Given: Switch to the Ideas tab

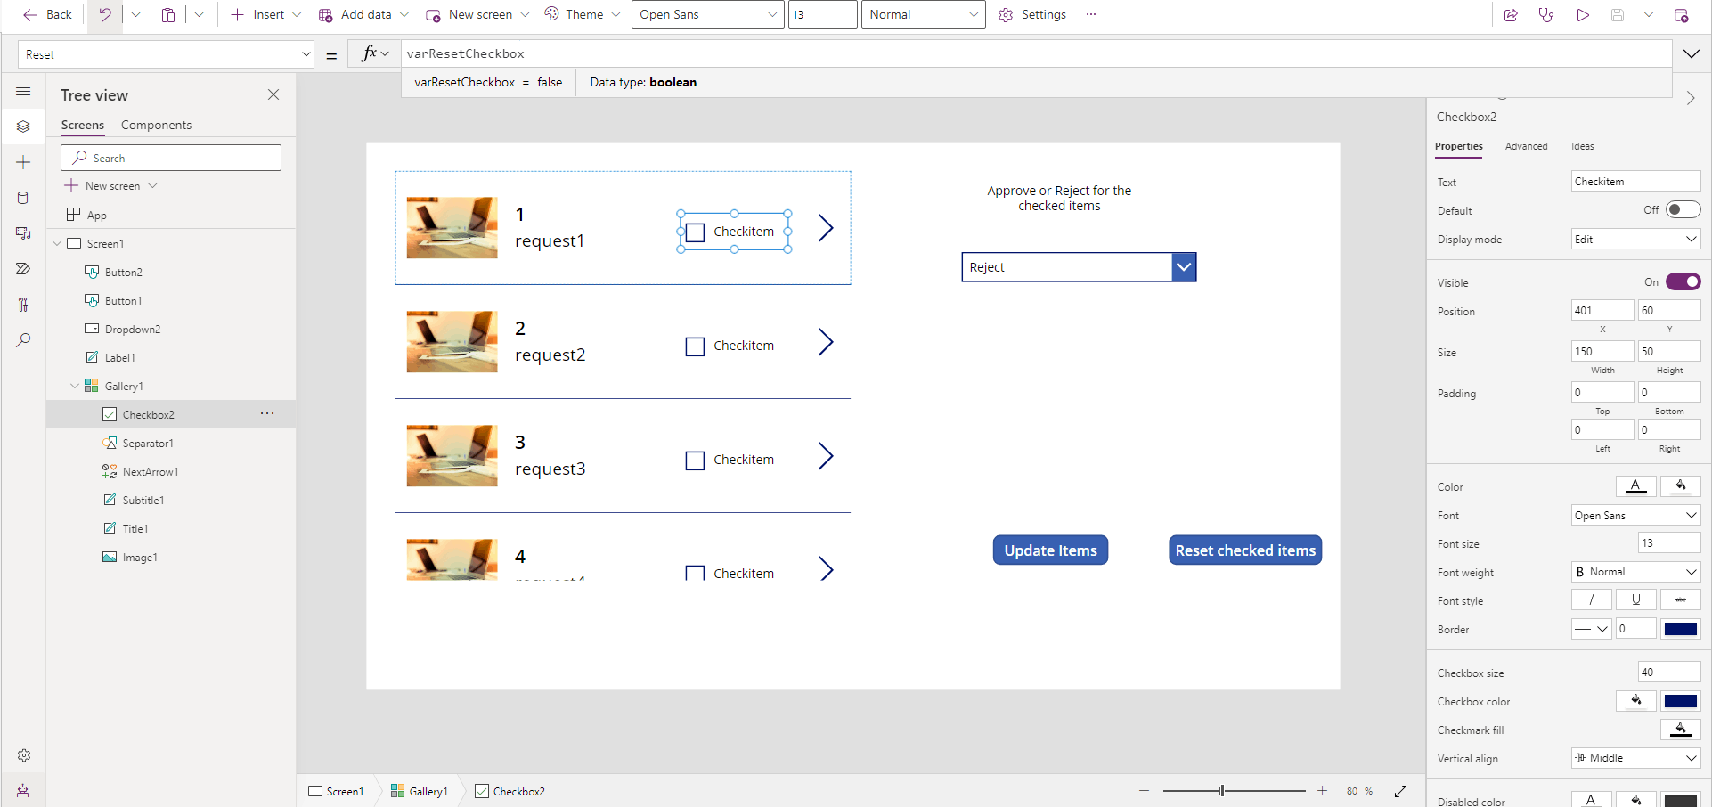Looking at the screenshot, I should pyautogui.click(x=1582, y=146).
